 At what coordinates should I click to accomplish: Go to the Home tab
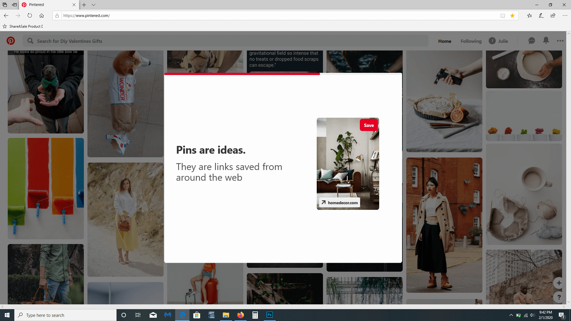click(444, 41)
